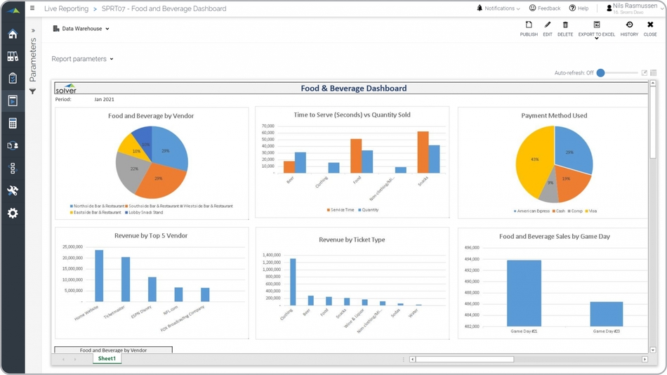Expand the Report parameters dropdown
The image size is (667, 375).
tap(82, 59)
